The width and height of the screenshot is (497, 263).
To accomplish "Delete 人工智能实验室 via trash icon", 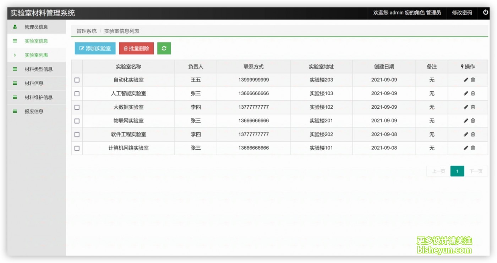I will tap(473, 93).
